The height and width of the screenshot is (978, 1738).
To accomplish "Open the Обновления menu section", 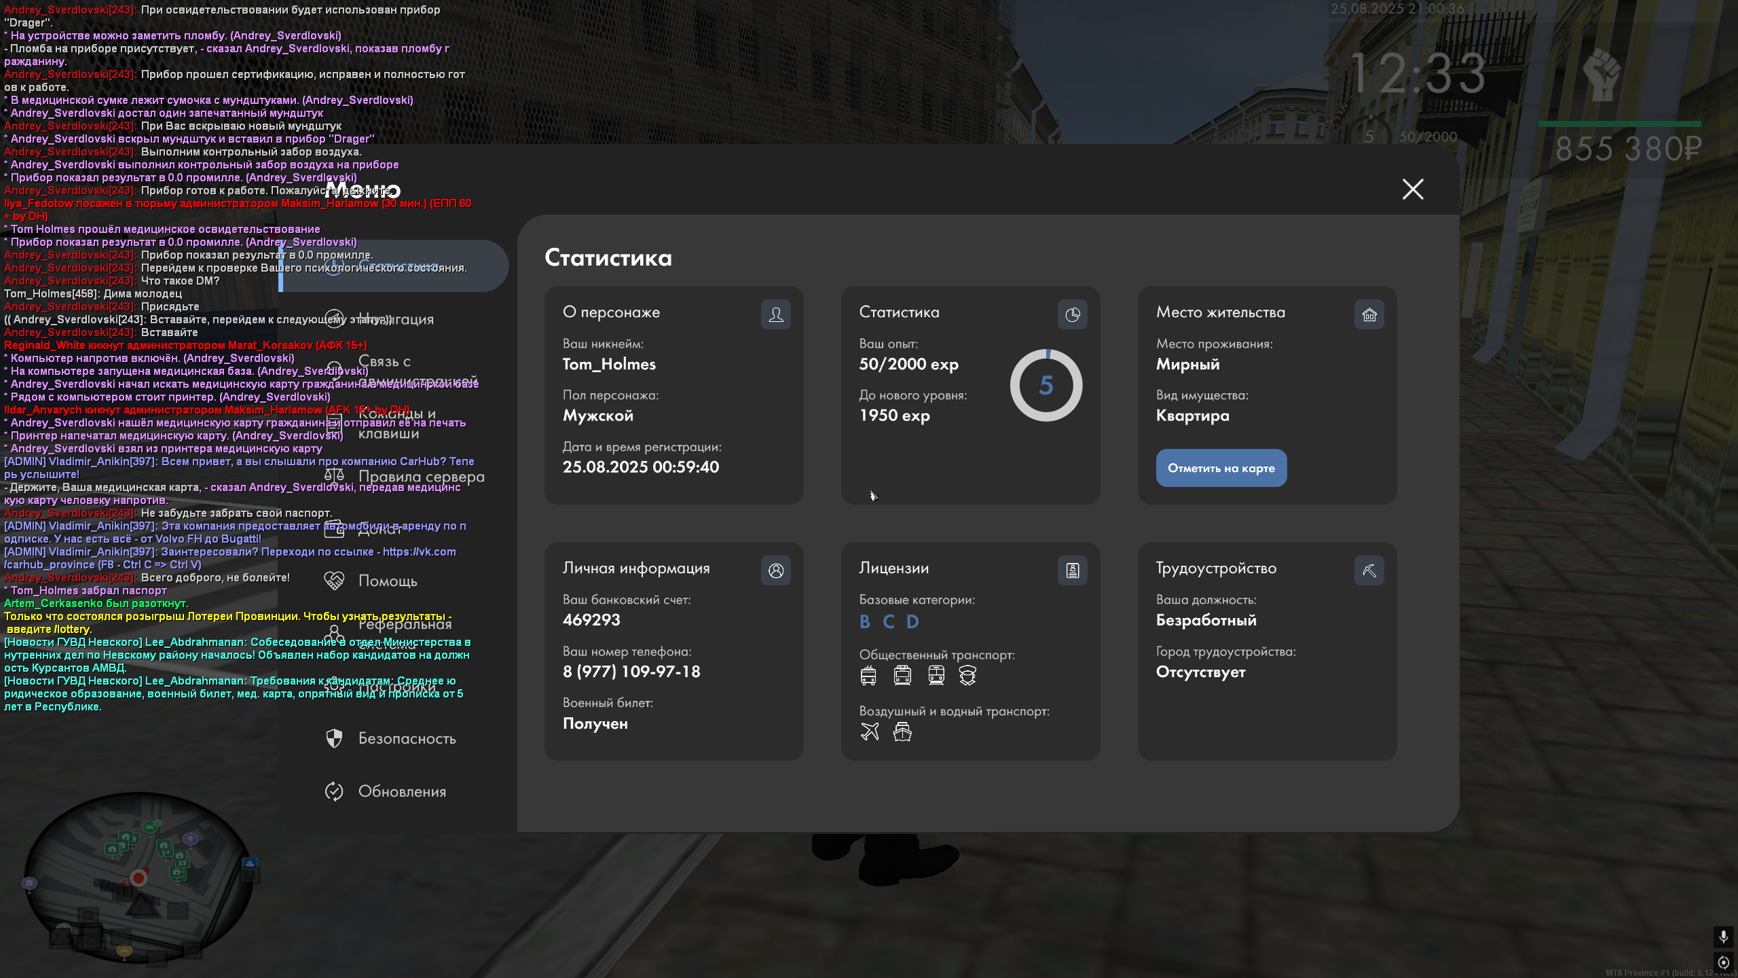I will pos(401,791).
